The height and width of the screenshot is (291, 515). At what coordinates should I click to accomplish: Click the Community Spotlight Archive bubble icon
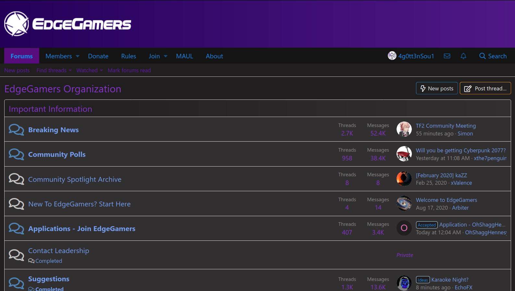click(16, 179)
